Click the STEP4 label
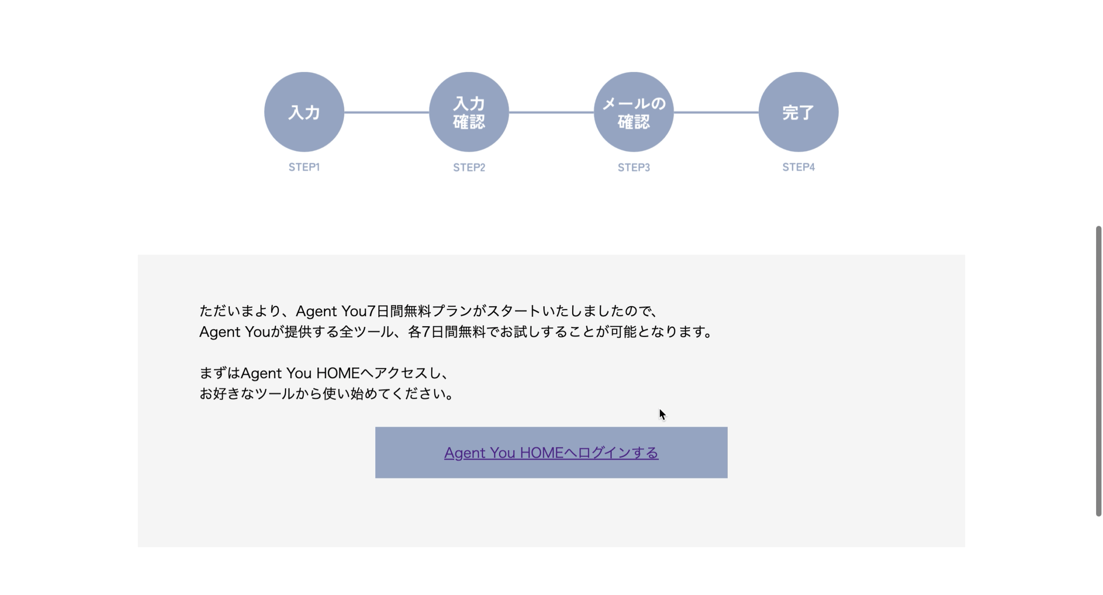Image resolution: width=1103 pixels, height=595 pixels. (798, 167)
